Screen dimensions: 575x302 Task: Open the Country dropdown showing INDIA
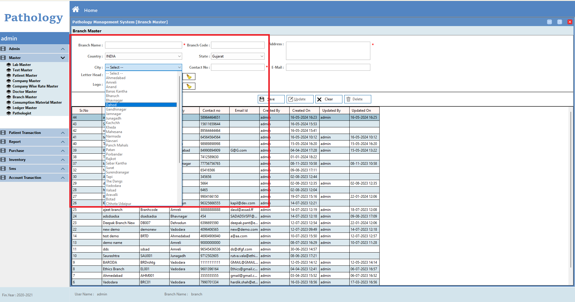pyautogui.click(x=143, y=56)
